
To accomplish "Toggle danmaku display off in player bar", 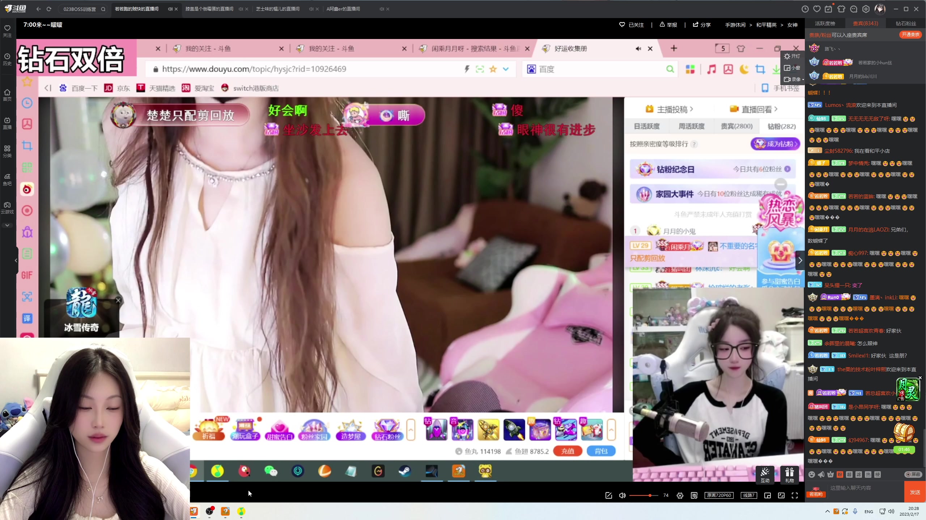I will pyautogui.click(x=694, y=495).
